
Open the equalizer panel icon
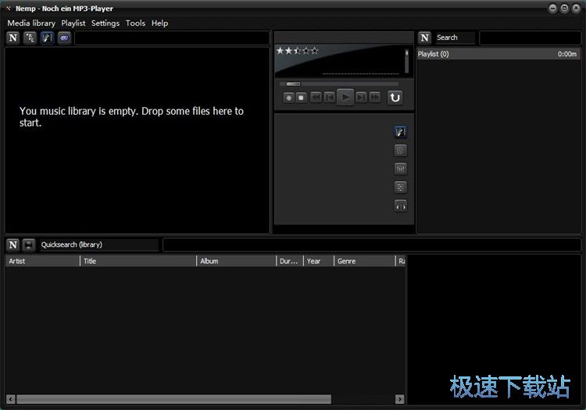(x=401, y=169)
